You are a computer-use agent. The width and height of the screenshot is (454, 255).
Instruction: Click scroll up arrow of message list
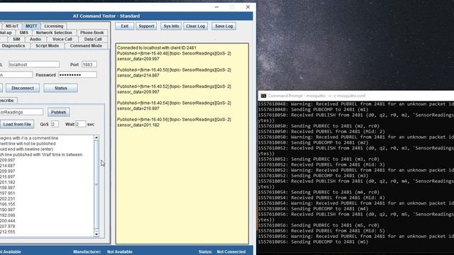point(96,138)
